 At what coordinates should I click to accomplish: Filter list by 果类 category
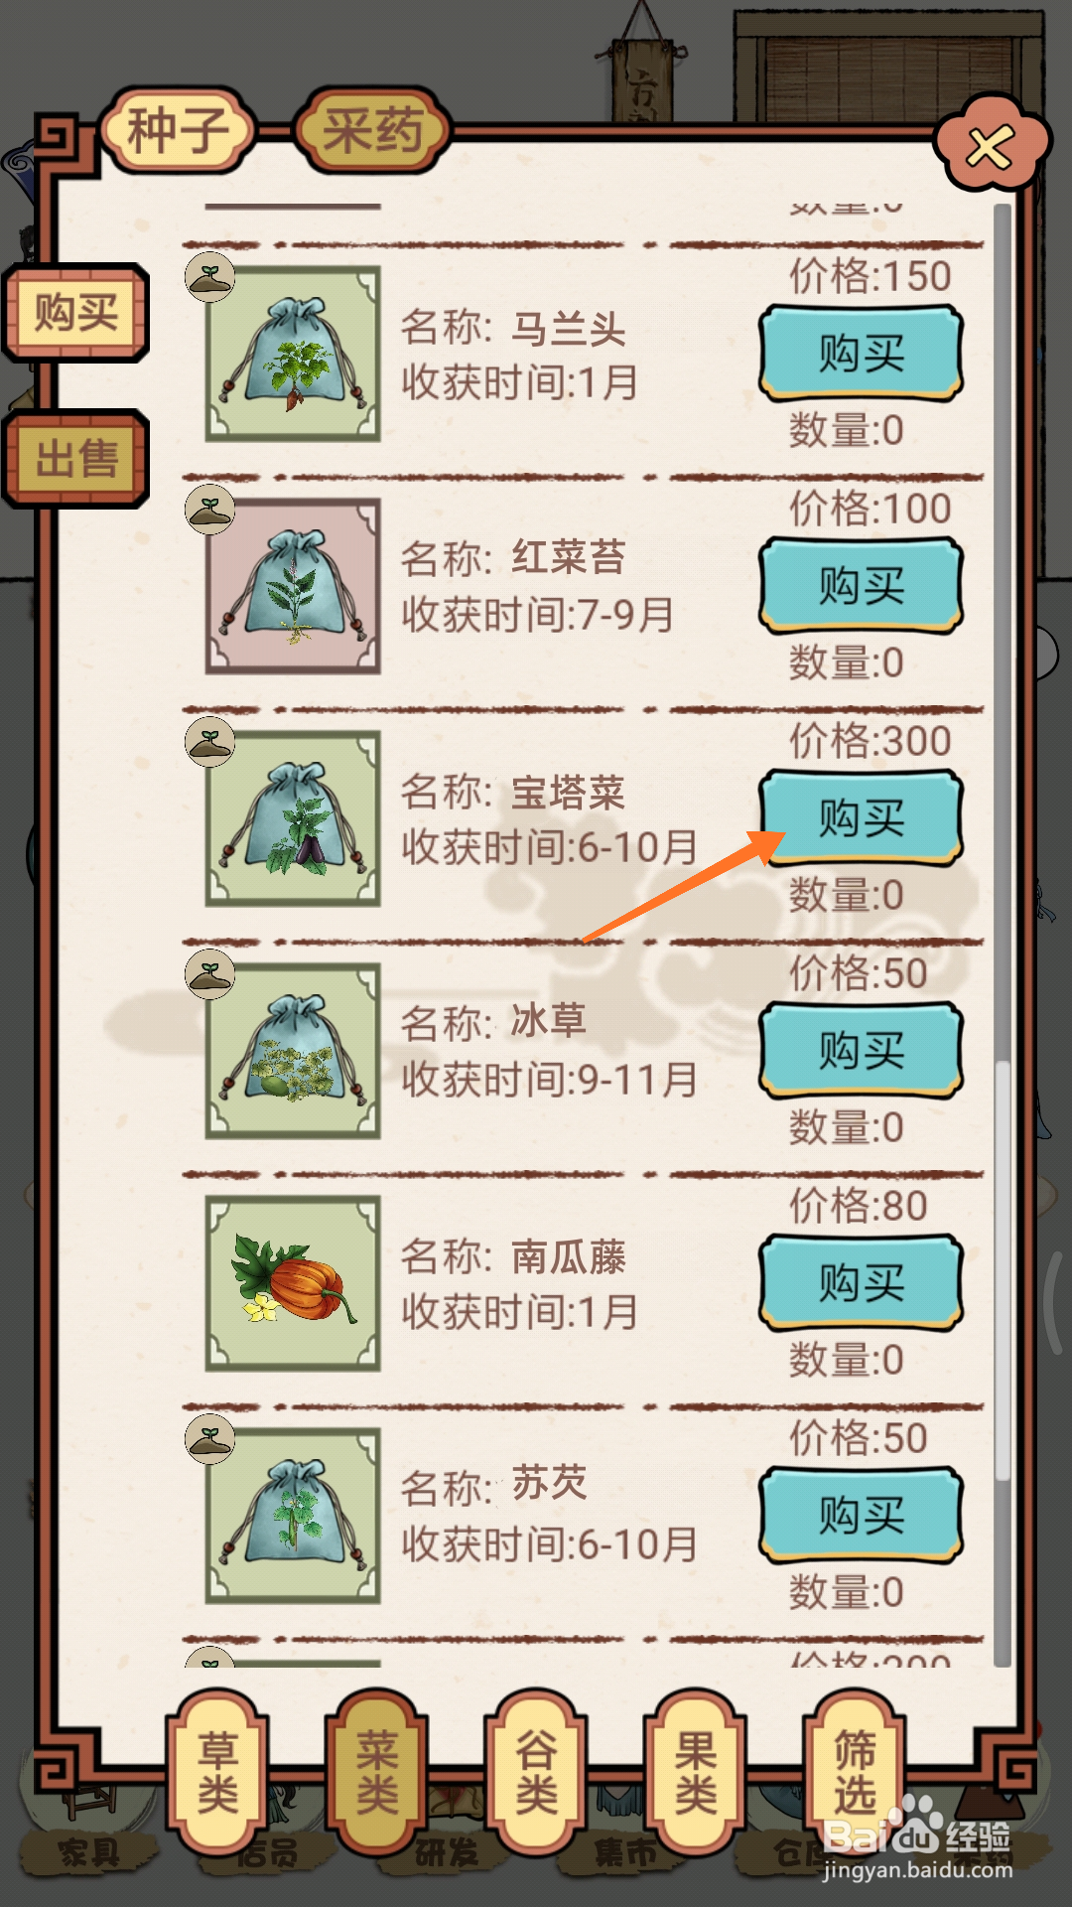point(696,1771)
